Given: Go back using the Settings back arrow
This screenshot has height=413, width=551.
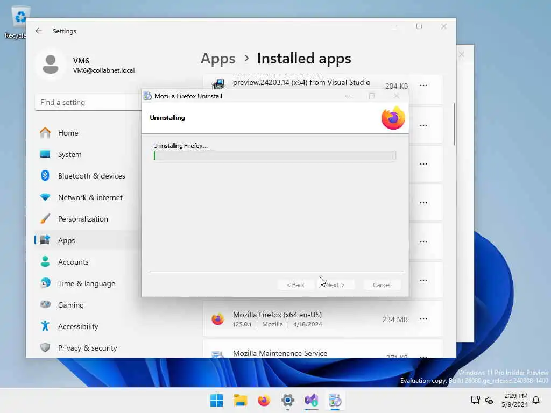Looking at the screenshot, I should [x=39, y=31].
